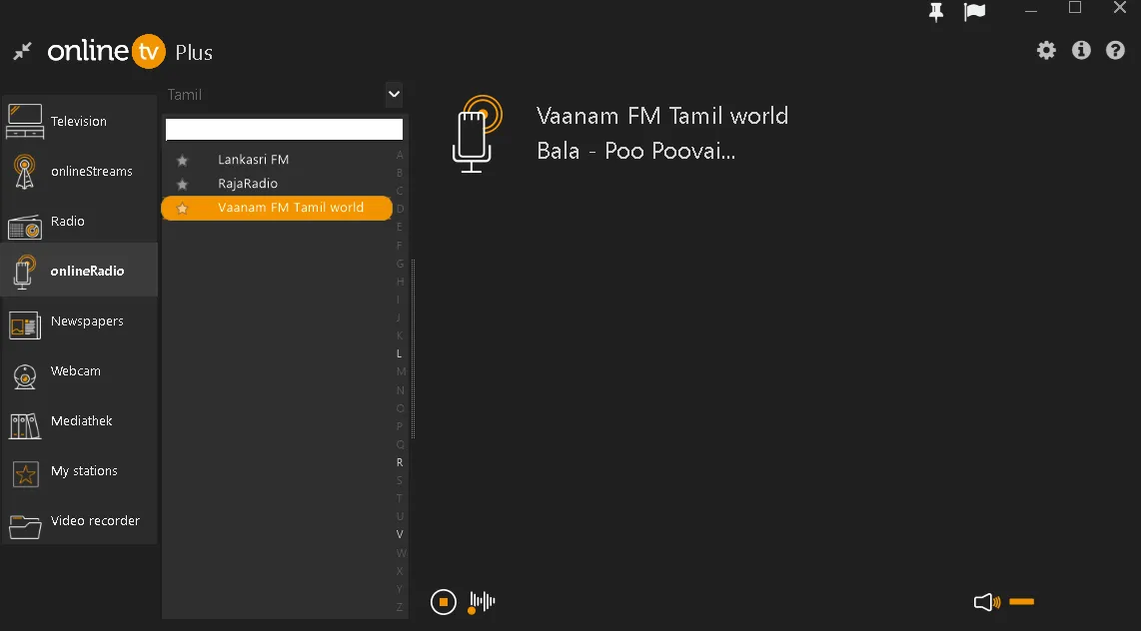
Task: Click the compact mode arrows icon
Action: 22,51
